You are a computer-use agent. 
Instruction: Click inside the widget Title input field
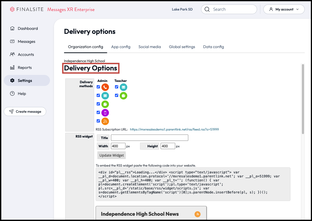[149, 138]
